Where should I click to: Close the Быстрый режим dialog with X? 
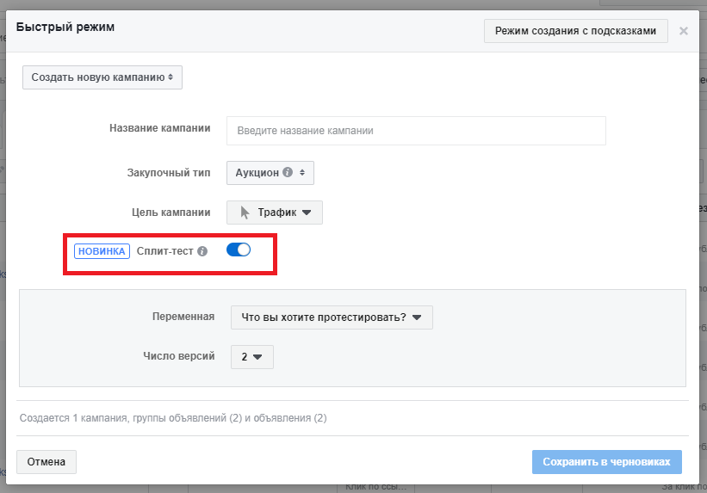click(x=684, y=31)
